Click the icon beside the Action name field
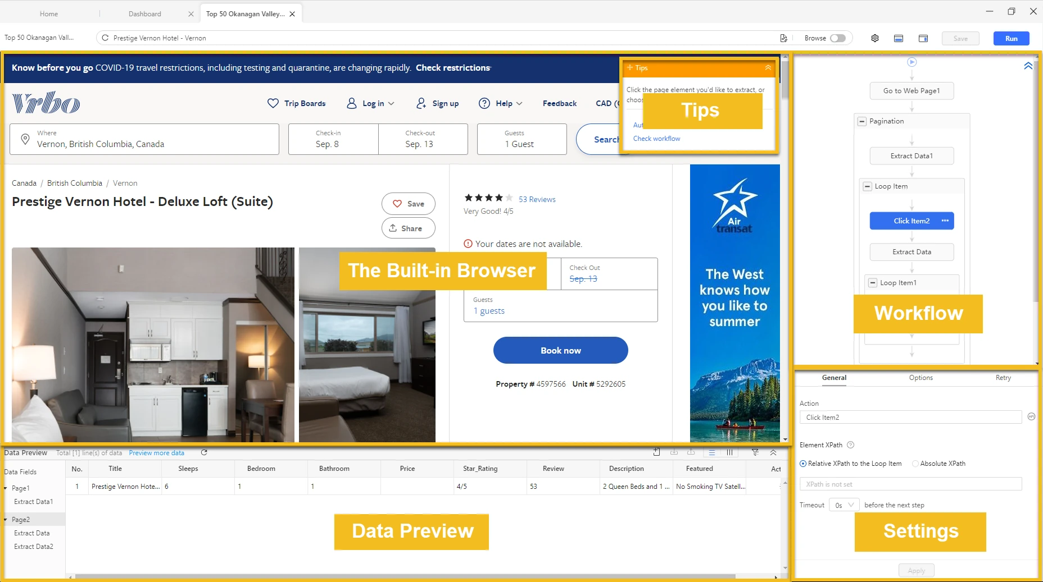Screen dimensions: 1043x582 click(x=1031, y=416)
